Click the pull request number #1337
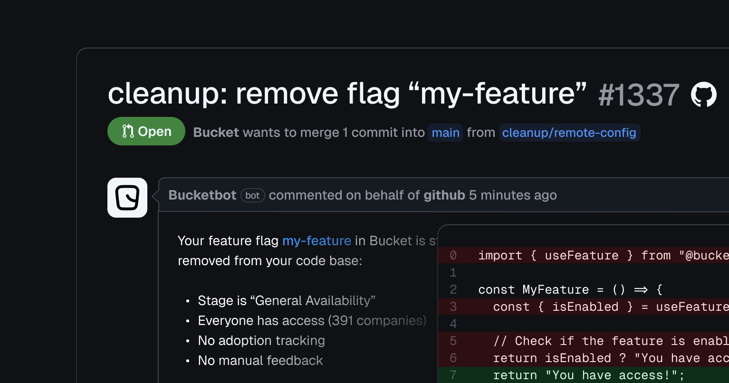This screenshot has width=729, height=383. point(639,95)
